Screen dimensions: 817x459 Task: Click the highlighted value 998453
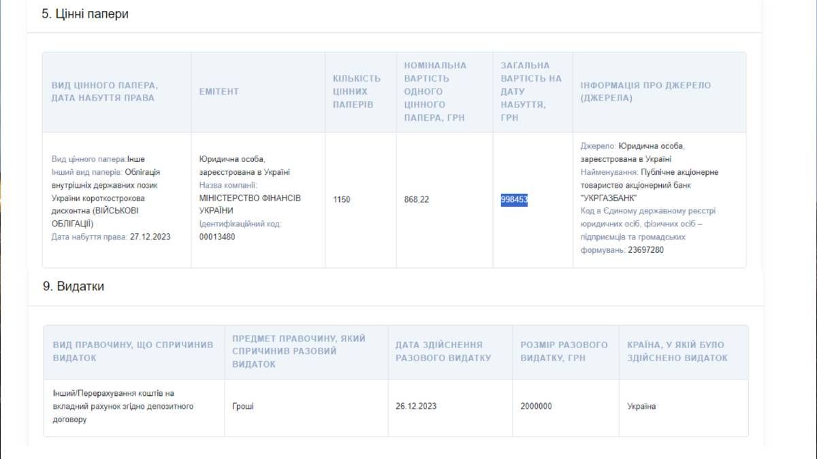514,199
